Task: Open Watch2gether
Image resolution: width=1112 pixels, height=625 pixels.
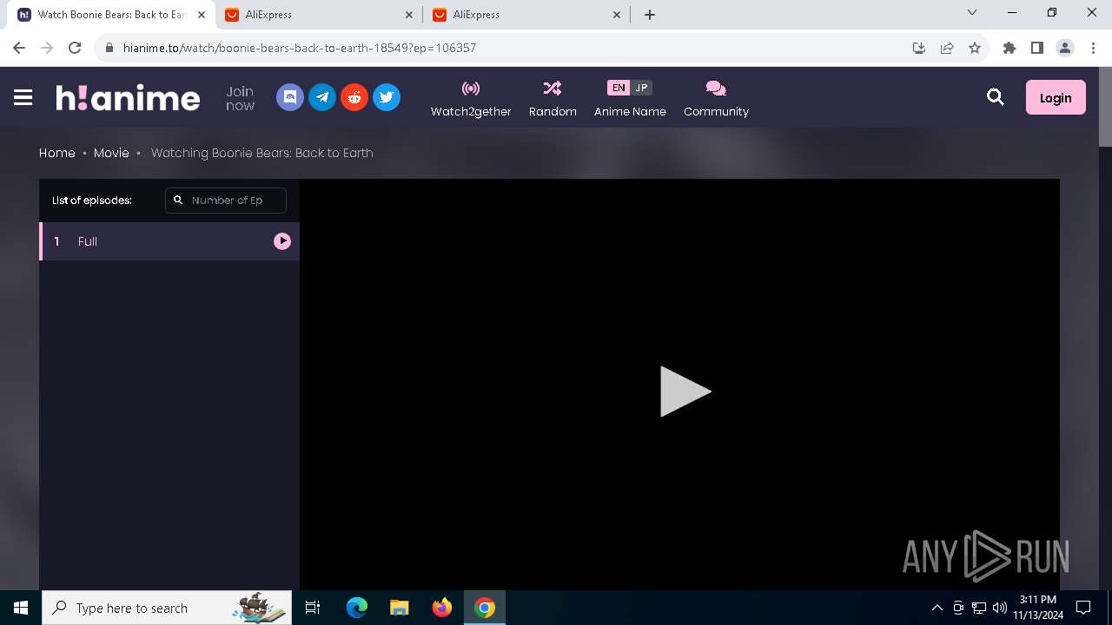Action: click(x=471, y=98)
